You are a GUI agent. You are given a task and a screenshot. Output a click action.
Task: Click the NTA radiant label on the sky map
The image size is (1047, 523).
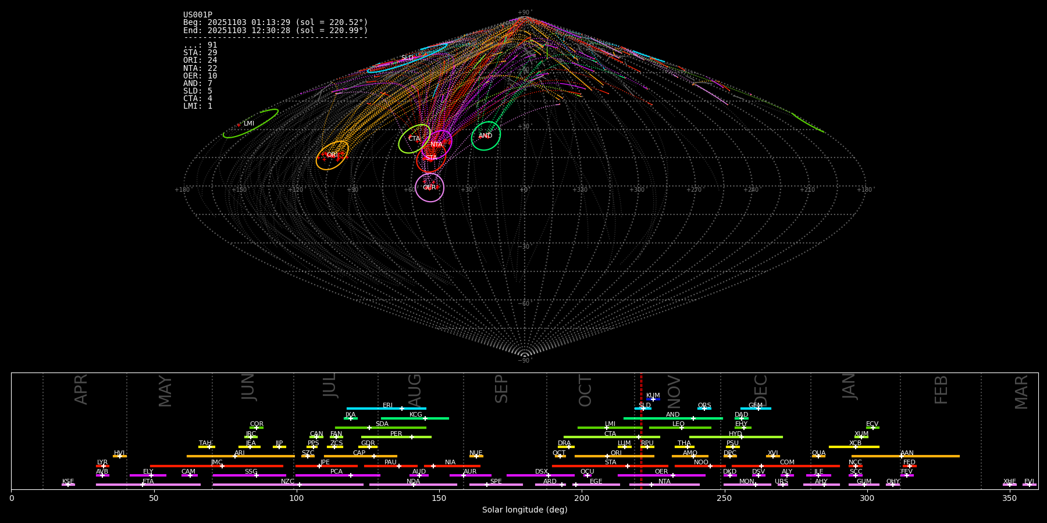[436, 145]
